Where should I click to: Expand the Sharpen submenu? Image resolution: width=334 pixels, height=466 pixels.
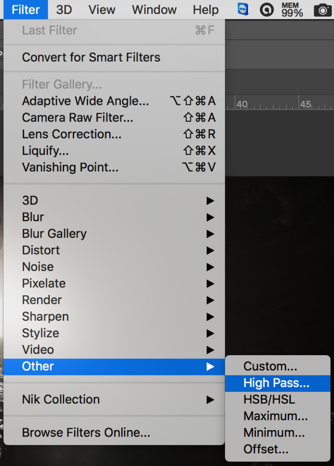[x=114, y=317]
